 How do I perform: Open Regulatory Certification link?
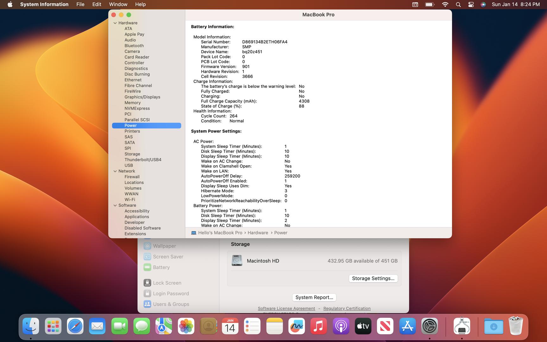(347, 308)
